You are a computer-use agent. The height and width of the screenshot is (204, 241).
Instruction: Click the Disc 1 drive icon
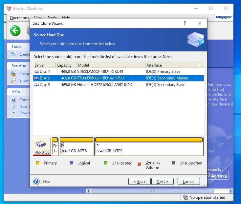(x=36, y=72)
